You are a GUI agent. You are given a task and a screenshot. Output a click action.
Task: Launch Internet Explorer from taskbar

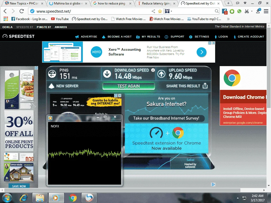[24, 198]
